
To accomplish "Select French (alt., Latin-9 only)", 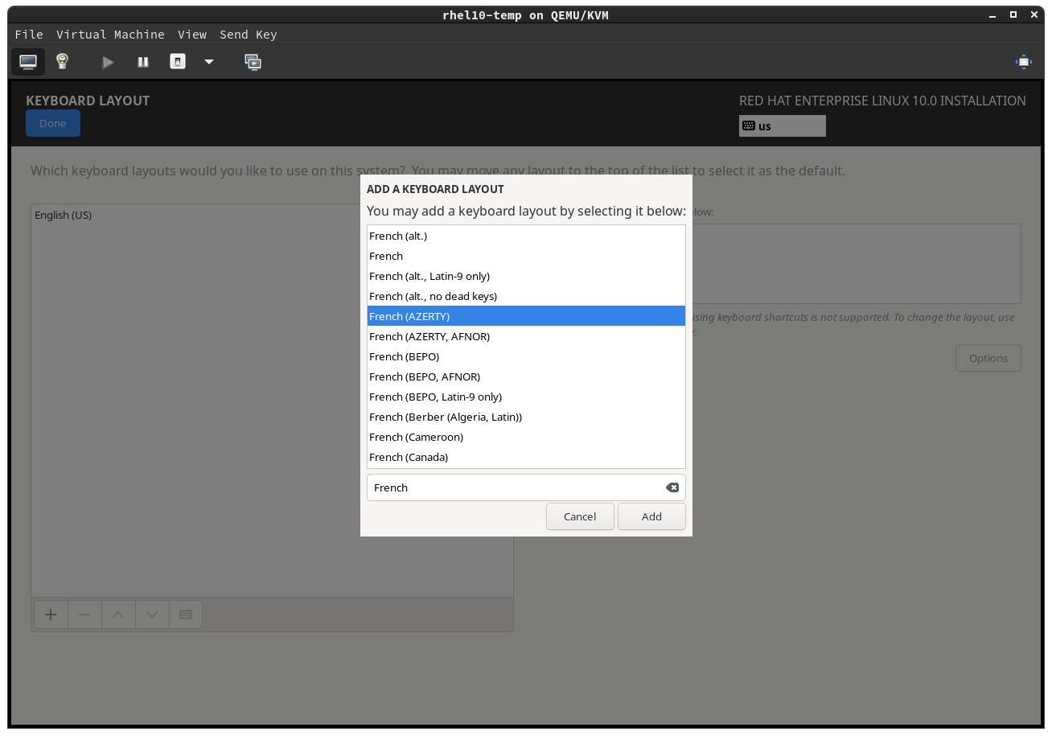I will pos(526,276).
